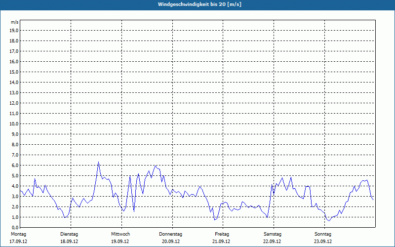Click the 0,0 y-axis label

[14, 227]
